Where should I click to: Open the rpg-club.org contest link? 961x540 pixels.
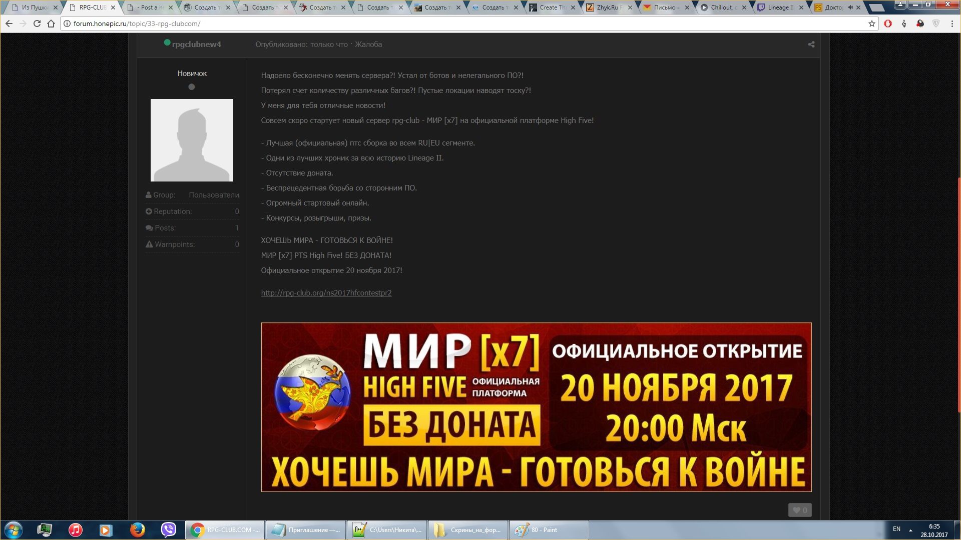point(326,293)
